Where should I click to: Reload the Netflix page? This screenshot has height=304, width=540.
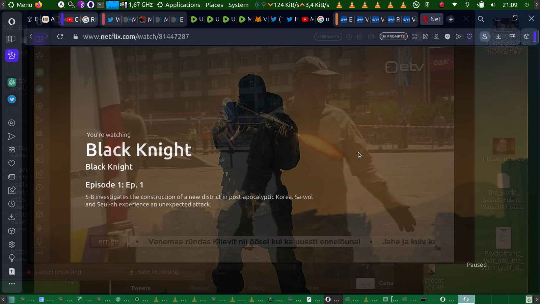(x=60, y=36)
